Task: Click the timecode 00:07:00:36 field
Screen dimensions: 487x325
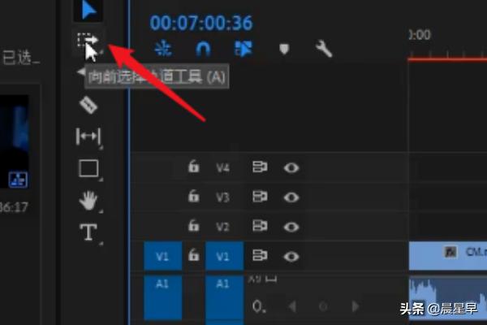Action: [x=201, y=23]
